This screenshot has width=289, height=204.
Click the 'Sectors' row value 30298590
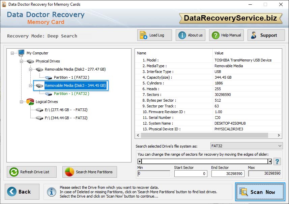pyautogui.click(x=223, y=95)
